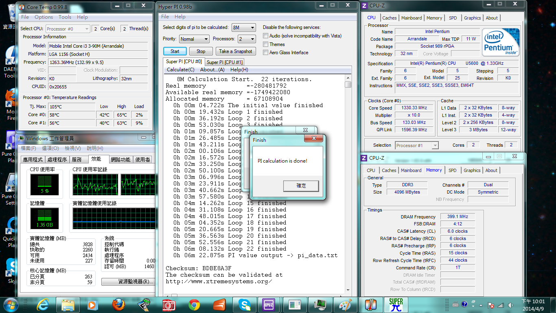Click the Task Manager title bar icon
The image size is (556, 313).
(22, 139)
